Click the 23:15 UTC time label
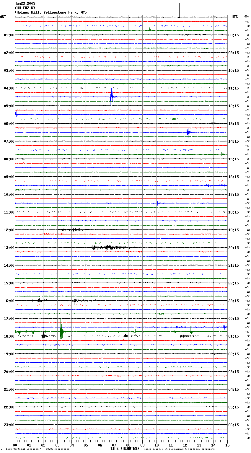 click(234, 301)
